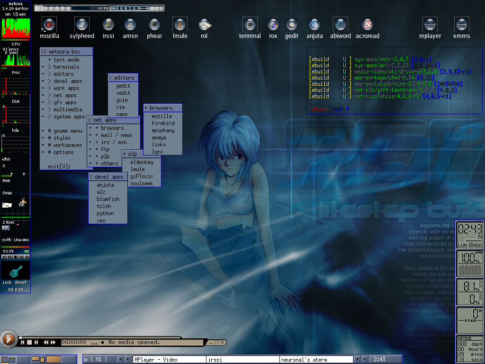Choose bluefish in the devel apps menu
This screenshot has height=364, width=485.
click(108, 199)
